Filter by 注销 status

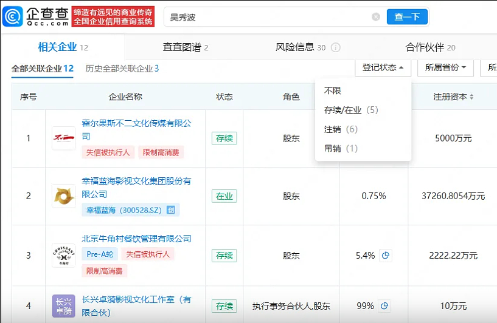341,129
